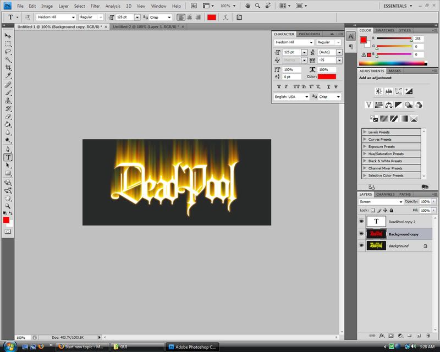
Task: Click text color swatch in options bar
Action: click(x=212, y=18)
